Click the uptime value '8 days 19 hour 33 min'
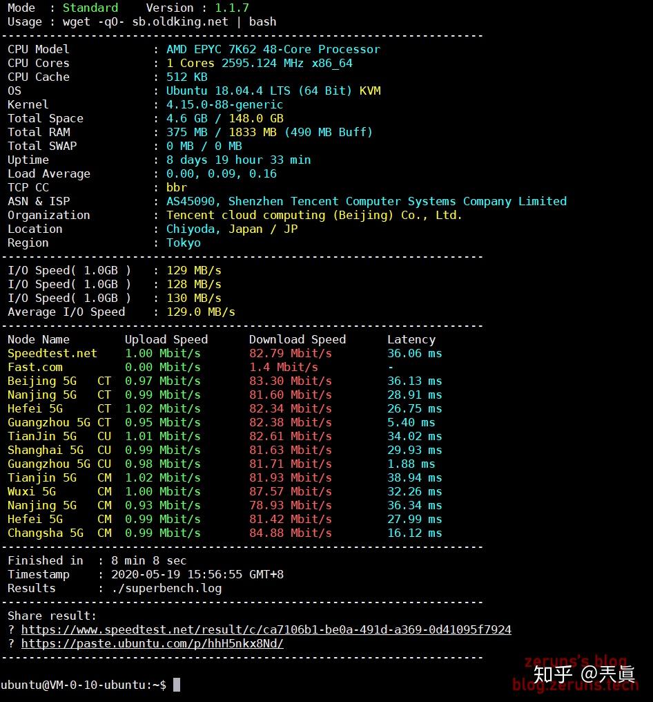Image resolution: width=653 pixels, height=702 pixels. (x=238, y=160)
